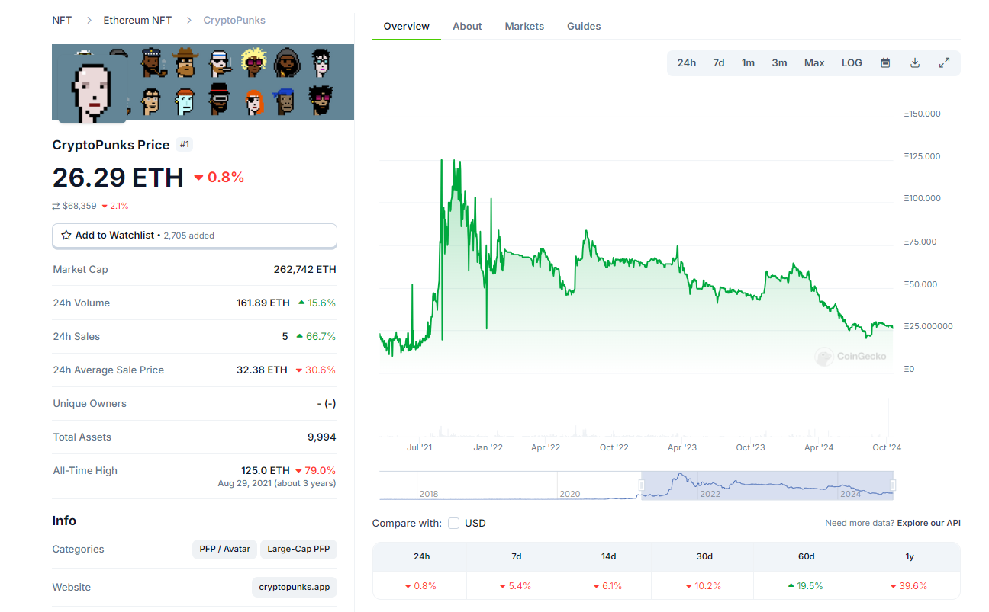Toggle Add to Watchlist for CryptoPunks
989x612 pixels.
click(x=194, y=236)
